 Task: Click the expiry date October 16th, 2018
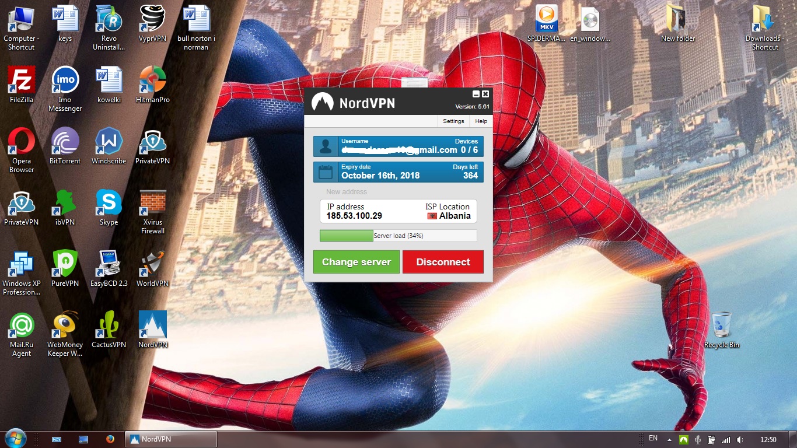(x=380, y=176)
